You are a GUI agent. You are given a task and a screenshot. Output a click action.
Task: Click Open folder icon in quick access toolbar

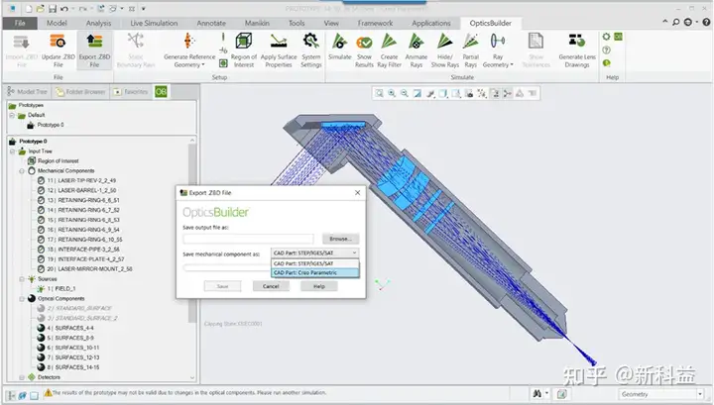click(41, 9)
